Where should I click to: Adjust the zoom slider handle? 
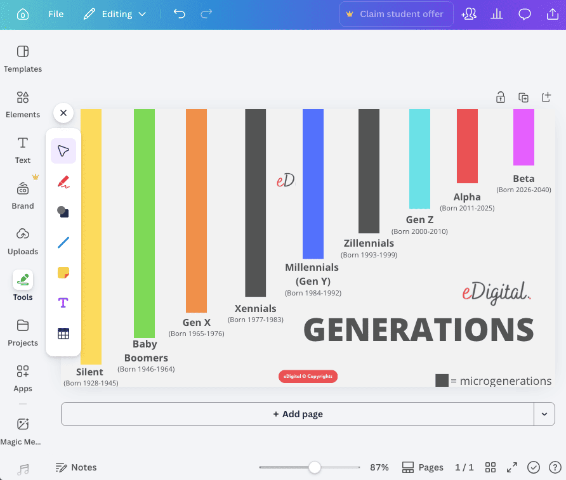click(315, 467)
